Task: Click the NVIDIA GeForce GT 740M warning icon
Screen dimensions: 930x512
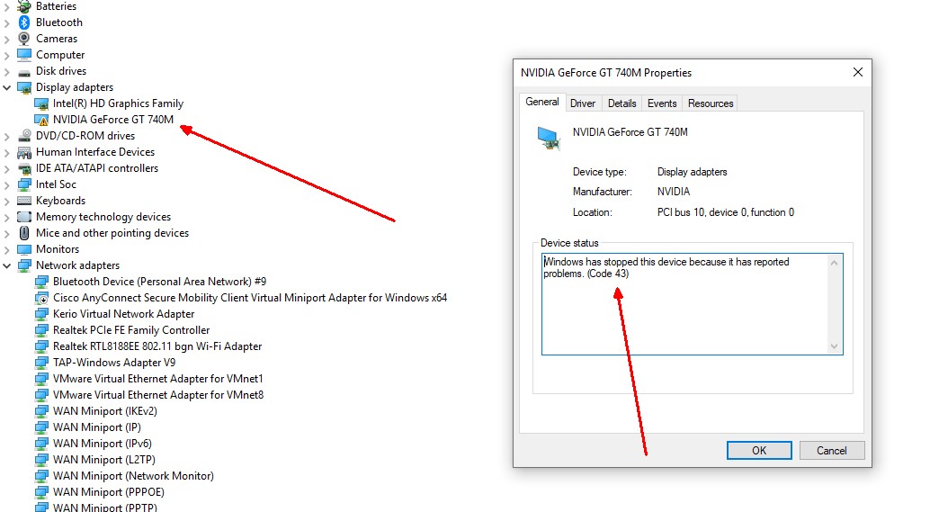Action: [x=41, y=120]
